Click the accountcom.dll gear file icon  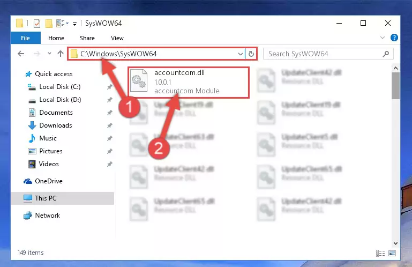pyautogui.click(x=139, y=80)
